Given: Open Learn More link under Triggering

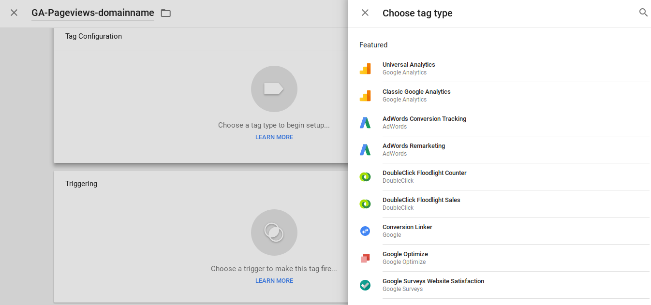Looking at the screenshot, I should pos(274,281).
